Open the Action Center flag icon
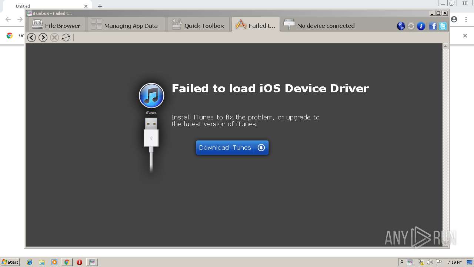The width and height of the screenshot is (474, 267). 439,262
